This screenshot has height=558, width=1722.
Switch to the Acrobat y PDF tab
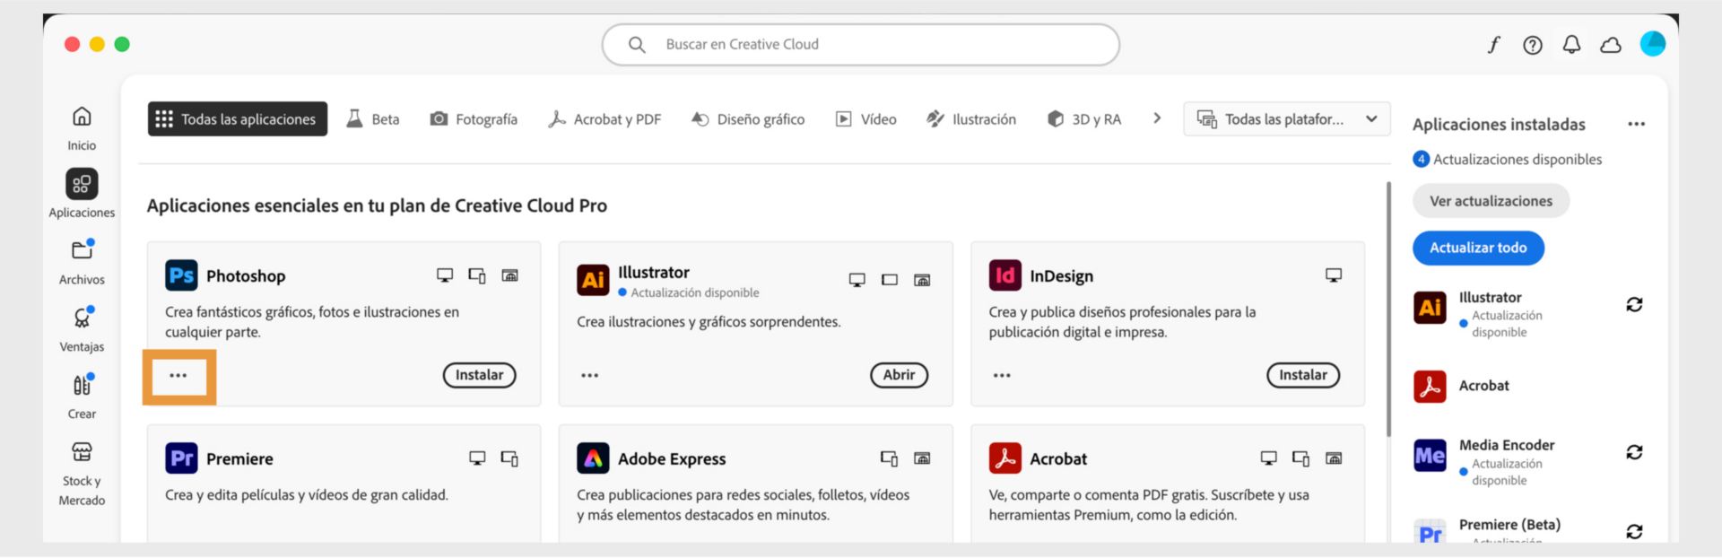coord(604,118)
